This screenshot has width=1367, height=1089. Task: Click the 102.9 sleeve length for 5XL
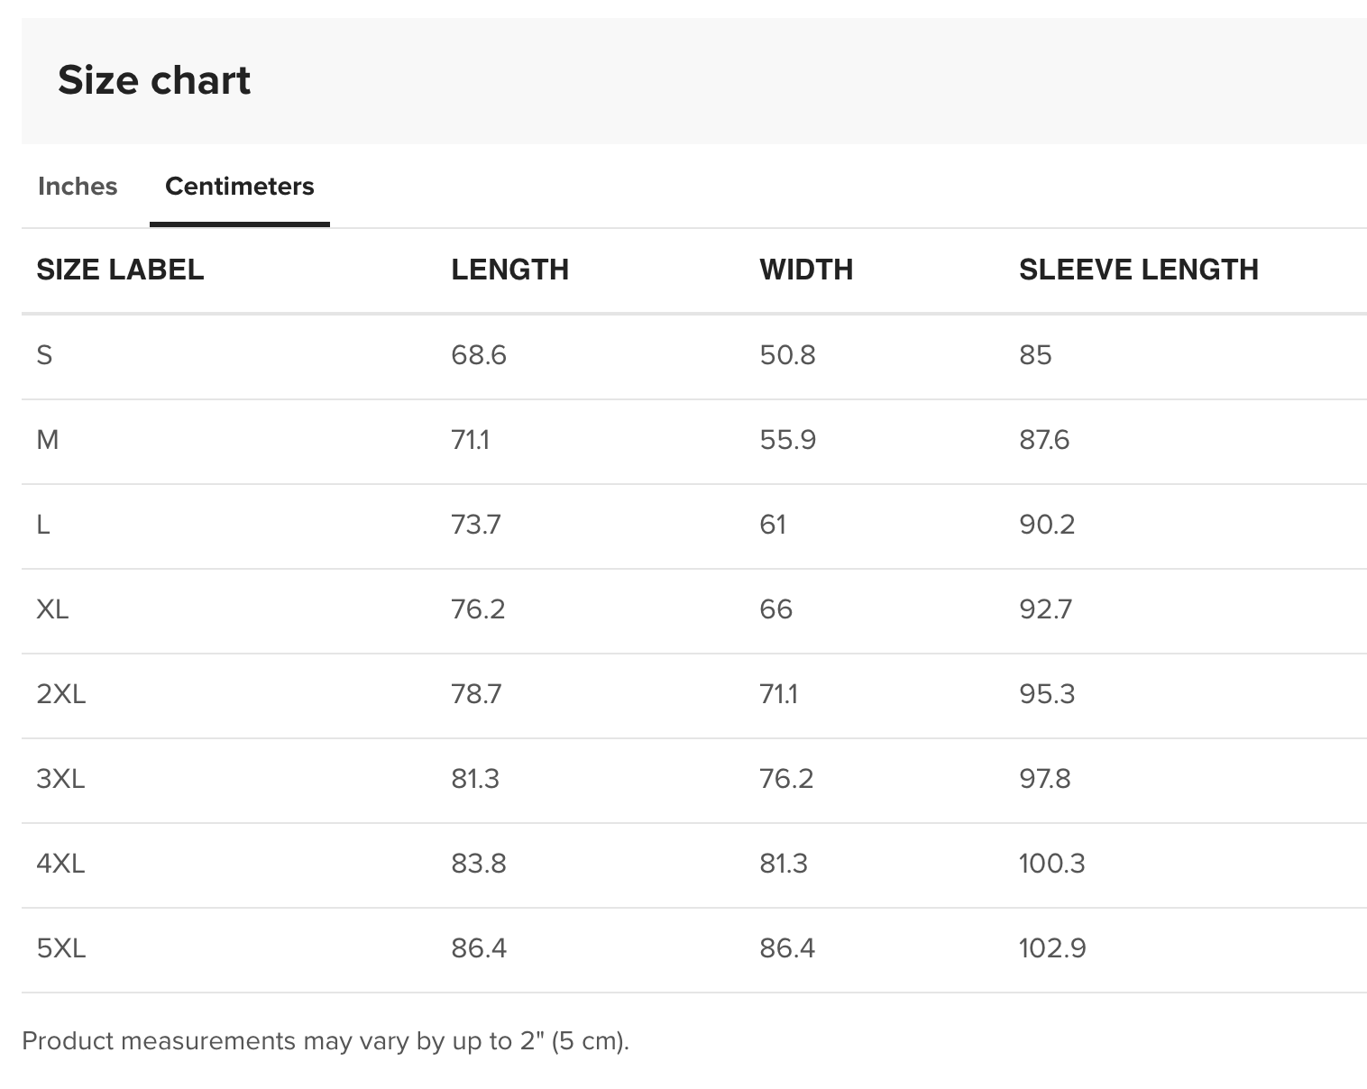click(x=1052, y=948)
